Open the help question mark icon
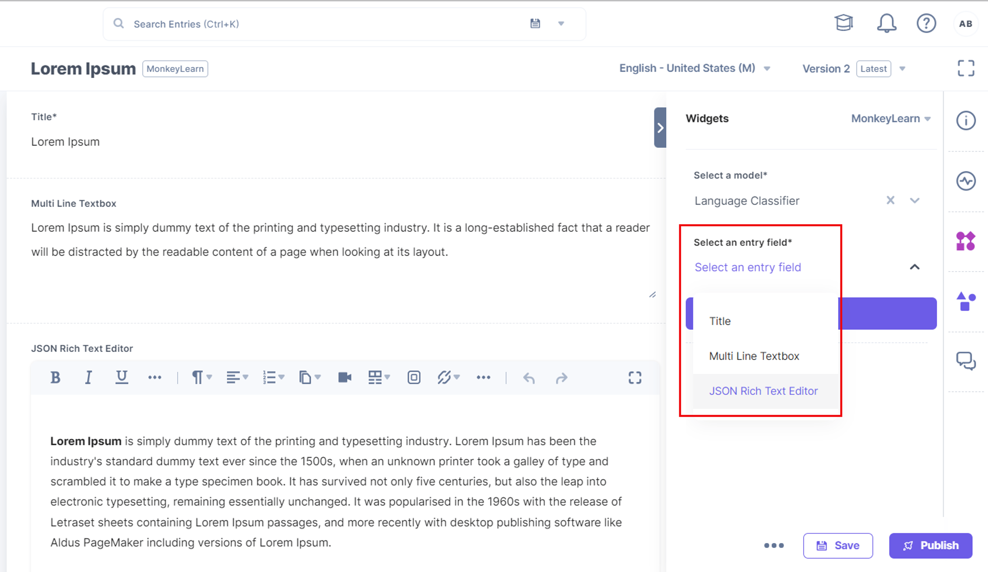Image resolution: width=988 pixels, height=572 pixels. pos(926,23)
